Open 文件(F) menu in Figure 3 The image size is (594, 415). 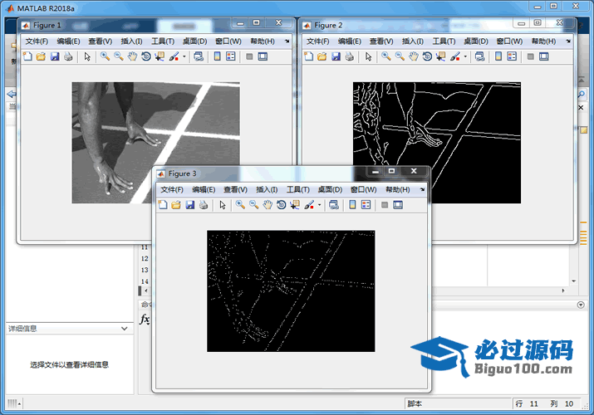coord(172,189)
